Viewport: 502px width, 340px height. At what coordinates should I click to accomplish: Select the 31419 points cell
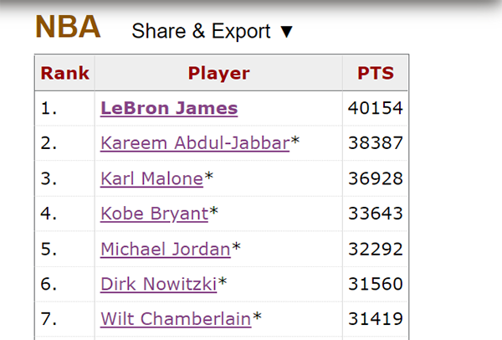click(376, 319)
